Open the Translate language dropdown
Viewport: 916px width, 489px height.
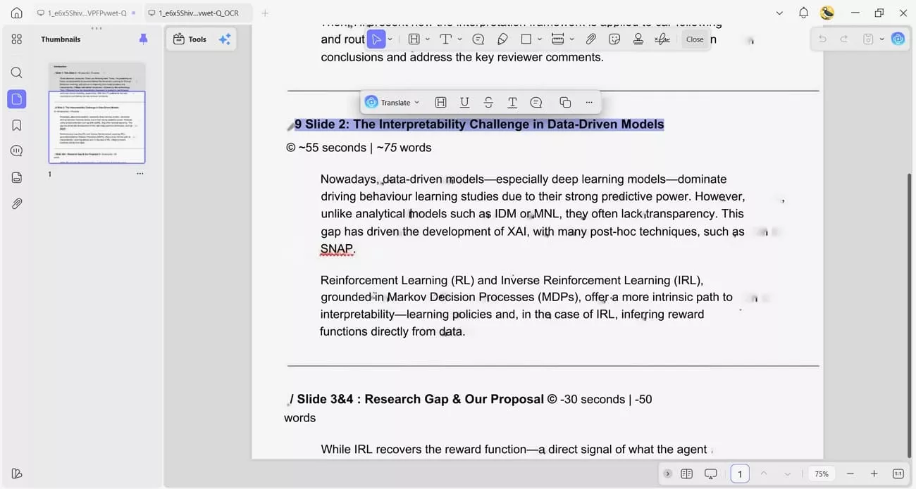[x=416, y=102]
